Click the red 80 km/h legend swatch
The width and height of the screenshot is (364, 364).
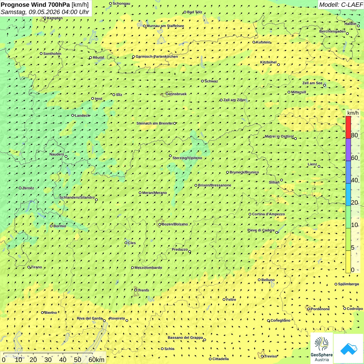[x=348, y=127]
